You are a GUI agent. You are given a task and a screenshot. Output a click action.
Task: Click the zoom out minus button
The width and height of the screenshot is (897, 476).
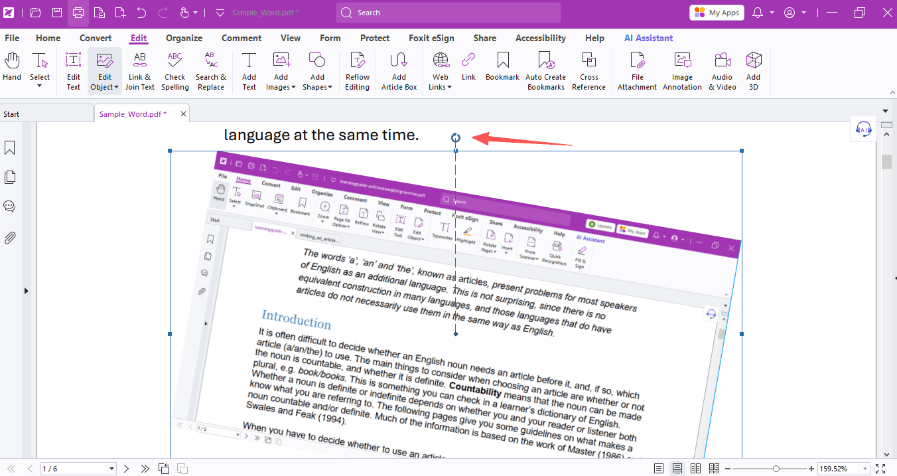point(728,469)
